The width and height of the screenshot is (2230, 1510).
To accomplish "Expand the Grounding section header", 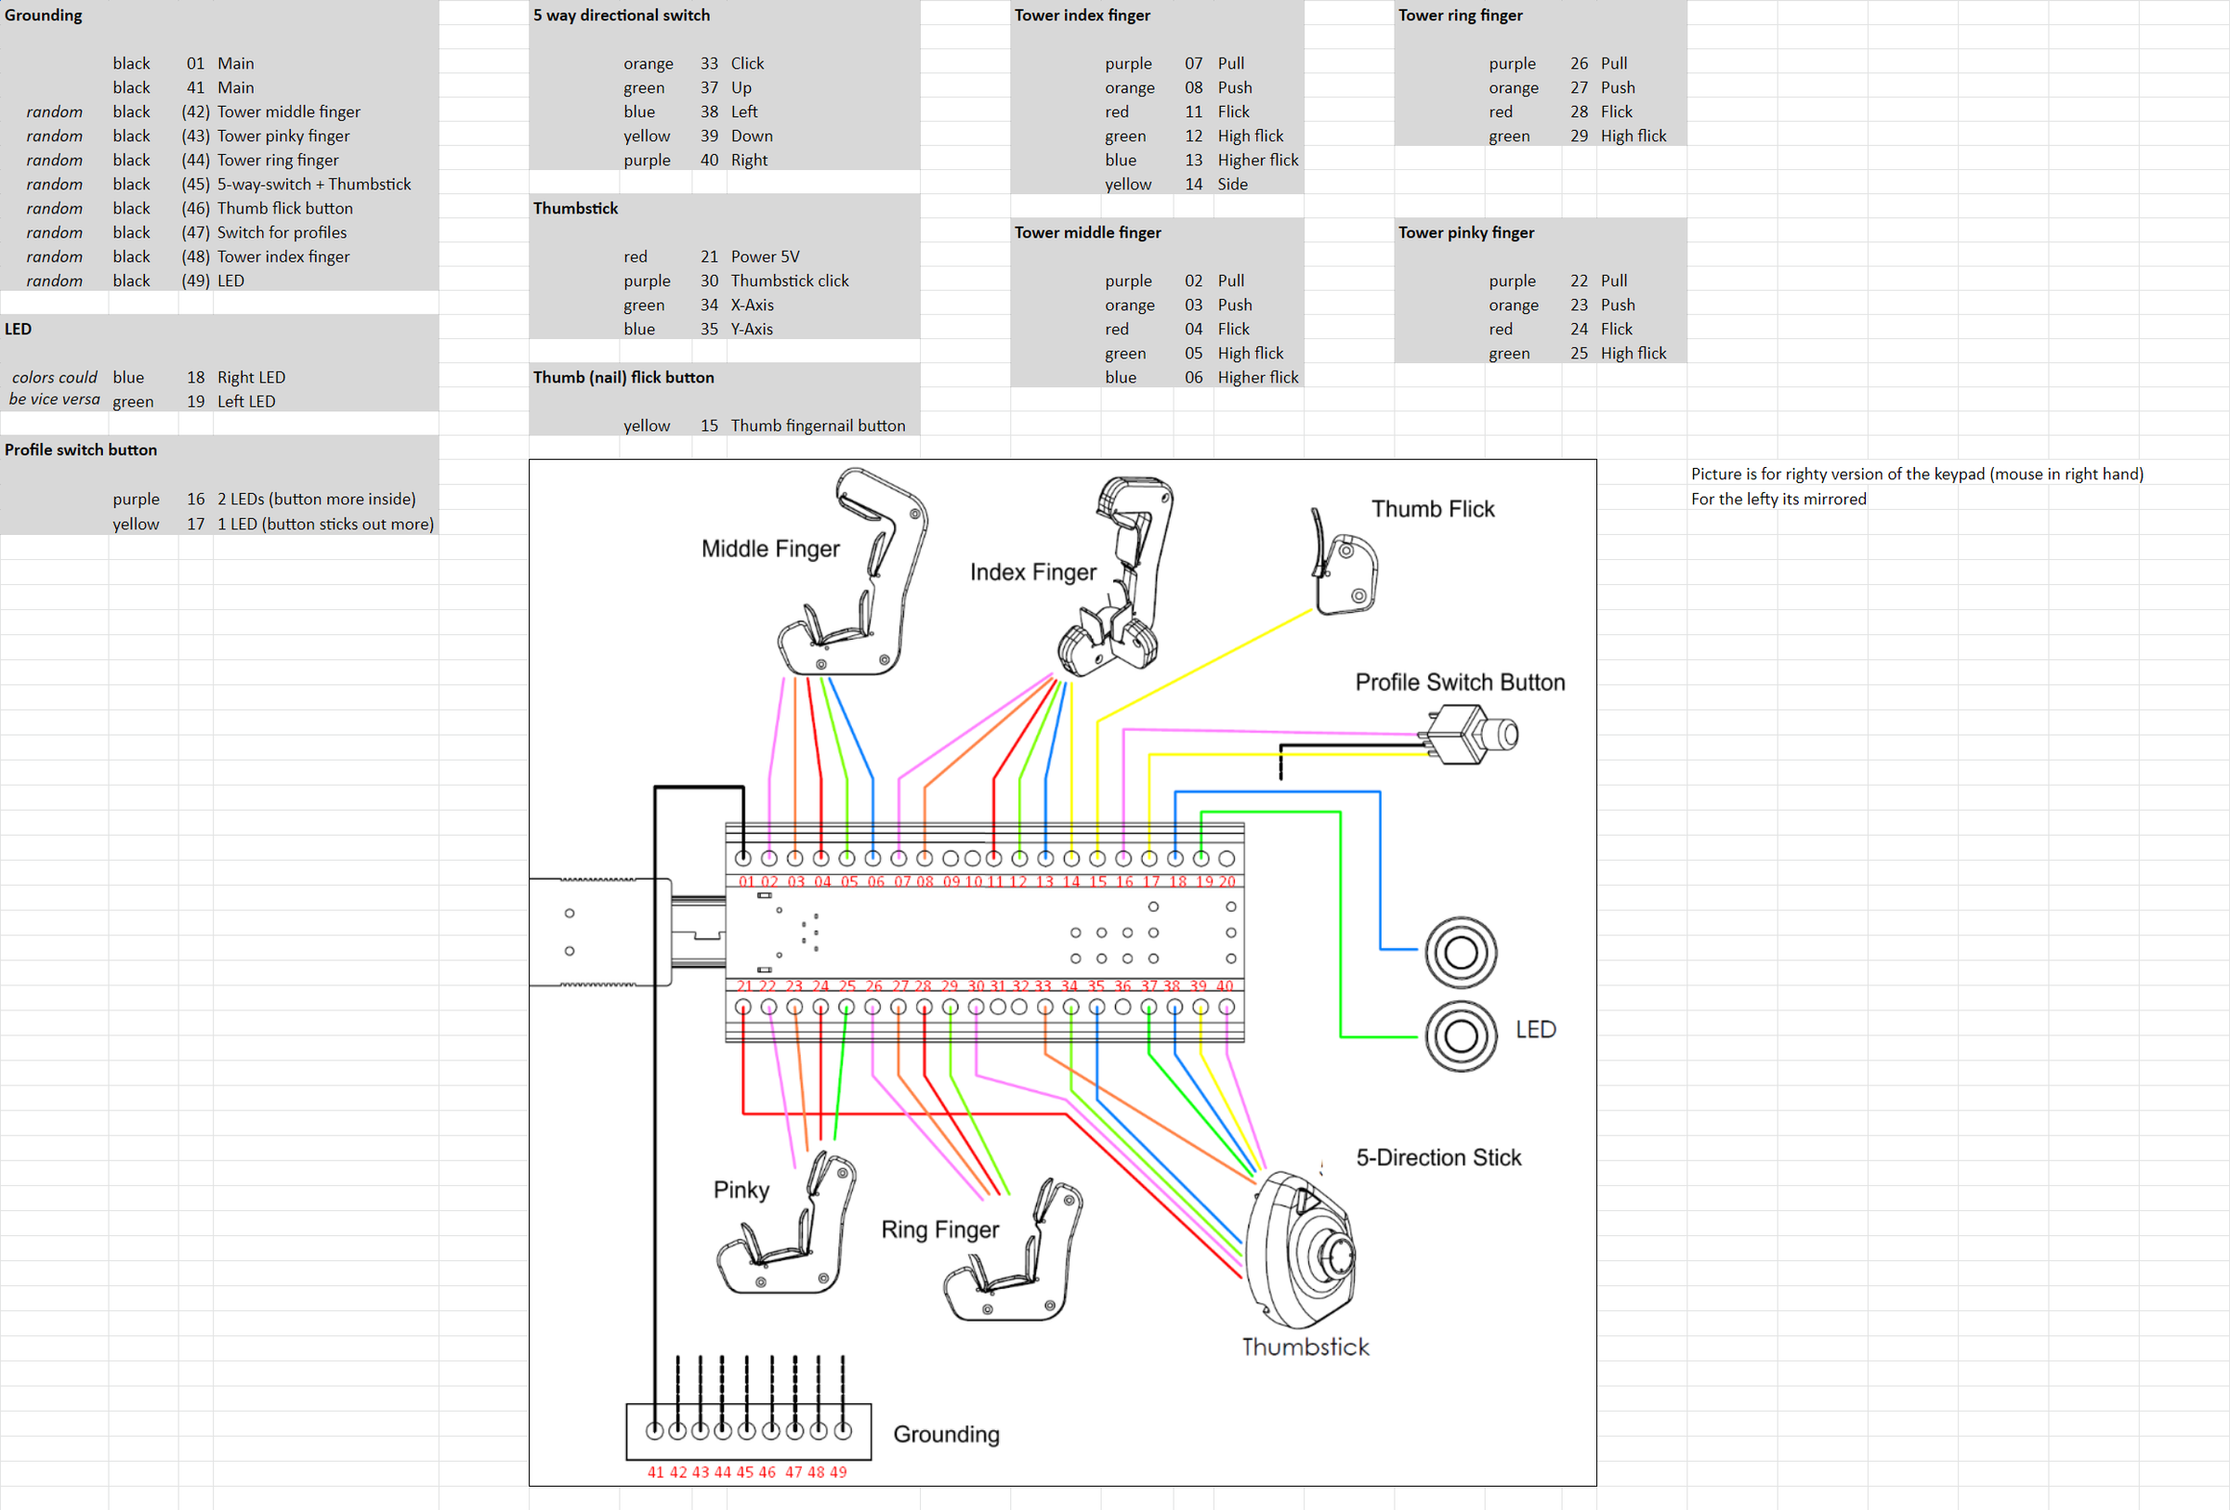I will tap(43, 14).
